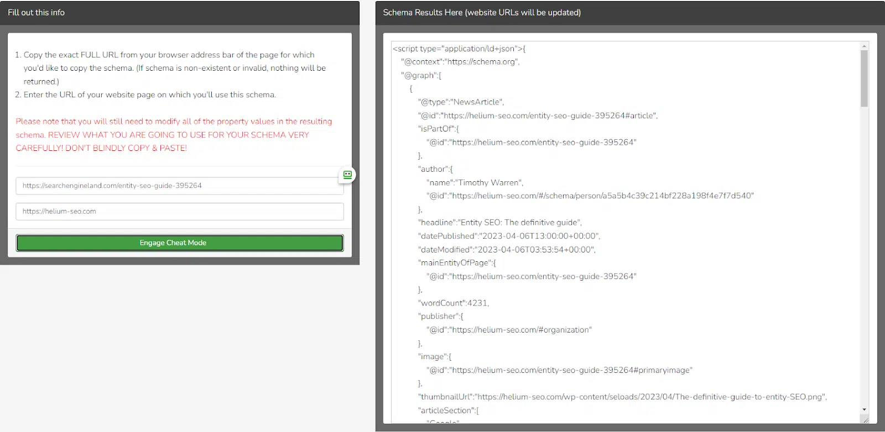Click the helium-seo.com website URL field
This screenshot has width=885, height=432.
point(180,212)
